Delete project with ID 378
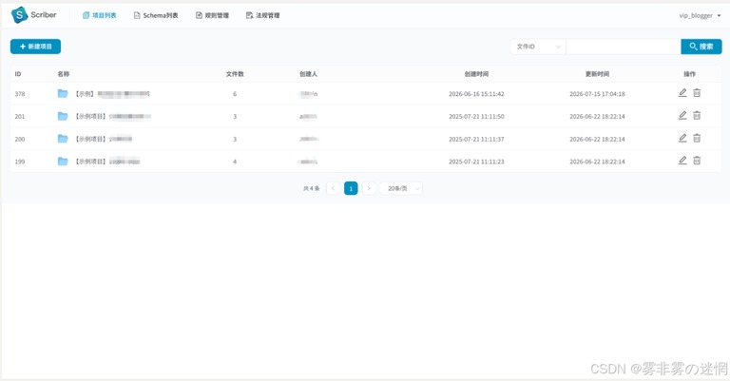The width and height of the screenshot is (730, 381). pyautogui.click(x=697, y=93)
